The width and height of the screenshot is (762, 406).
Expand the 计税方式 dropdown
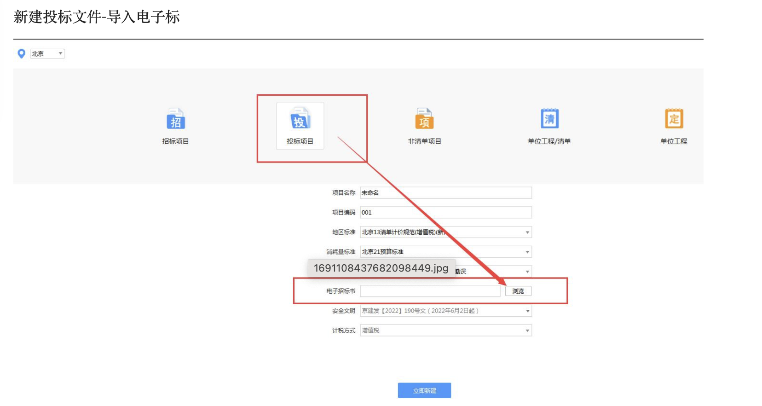click(446, 331)
